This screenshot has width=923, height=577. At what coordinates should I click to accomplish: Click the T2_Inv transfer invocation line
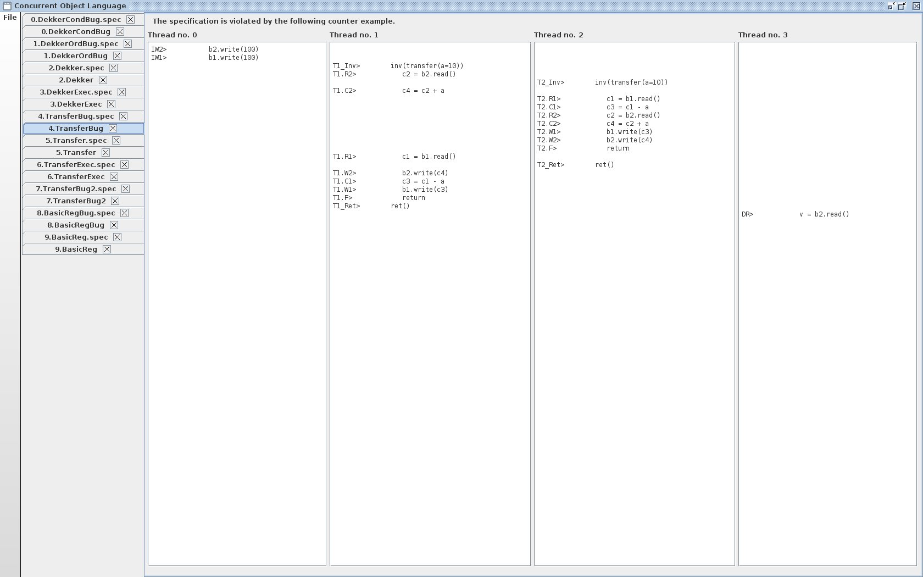(x=603, y=82)
